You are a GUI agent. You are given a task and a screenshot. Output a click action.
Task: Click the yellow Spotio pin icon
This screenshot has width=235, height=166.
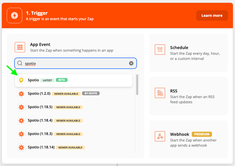[x=22, y=80]
